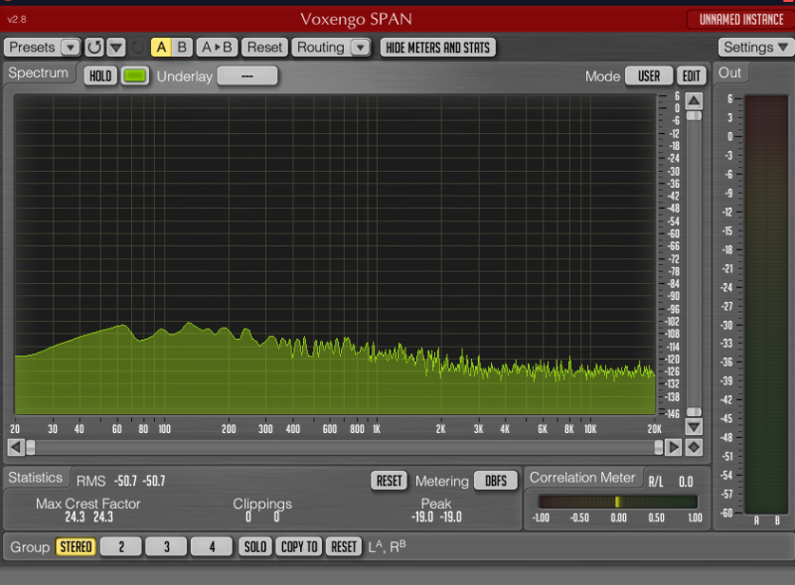
Task: Open the undo history dropdown arrow
Action: click(x=116, y=48)
